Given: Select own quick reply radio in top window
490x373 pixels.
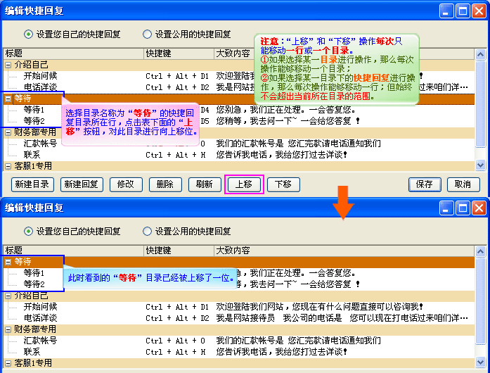Looking at the screenshot, I should (x=29, y=34).
